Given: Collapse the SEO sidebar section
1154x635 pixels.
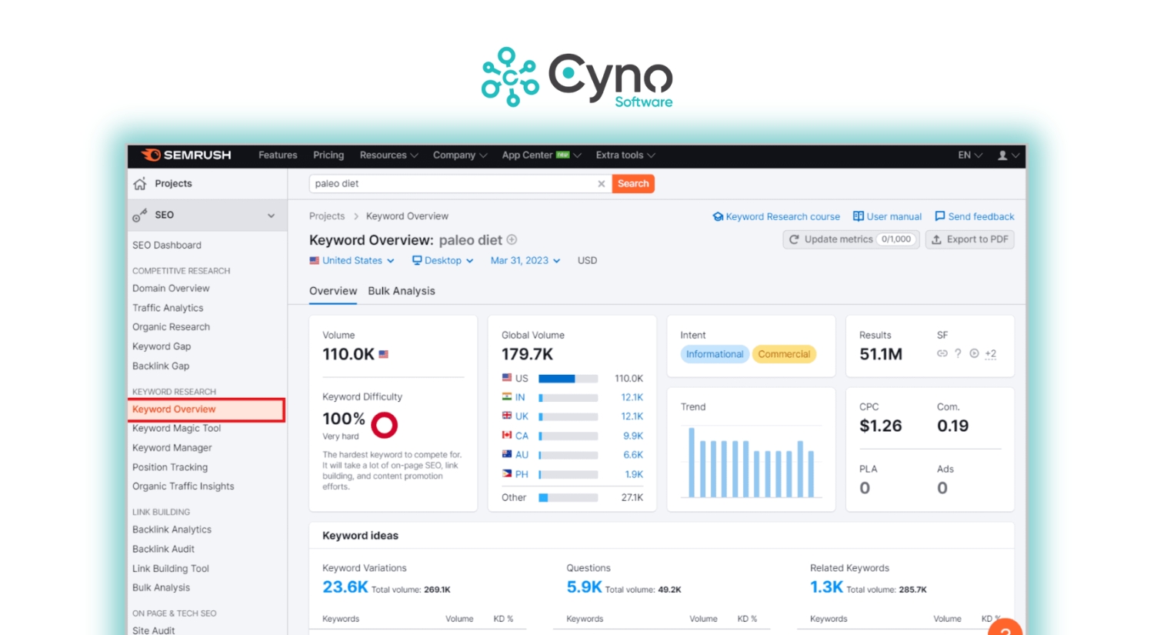Looking at the screenshot, I should coord(271,216).
